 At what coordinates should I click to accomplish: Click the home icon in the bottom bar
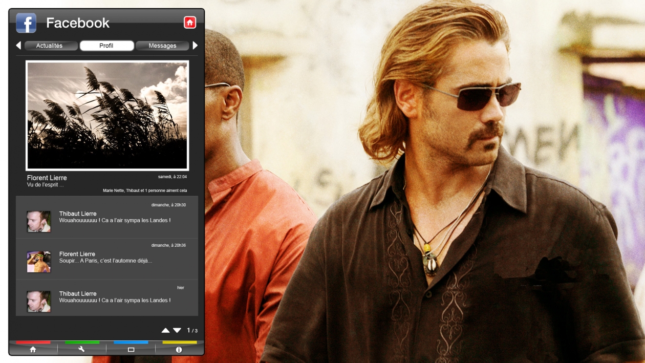pyautogui.click(x=33, y=349)
